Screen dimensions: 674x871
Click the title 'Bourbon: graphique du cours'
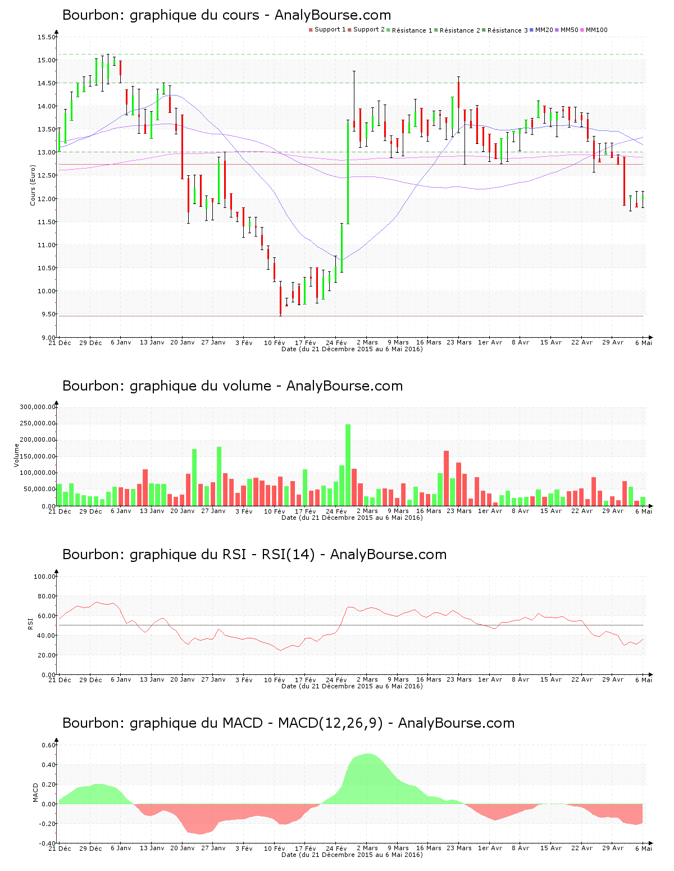(x=161, y=15)
